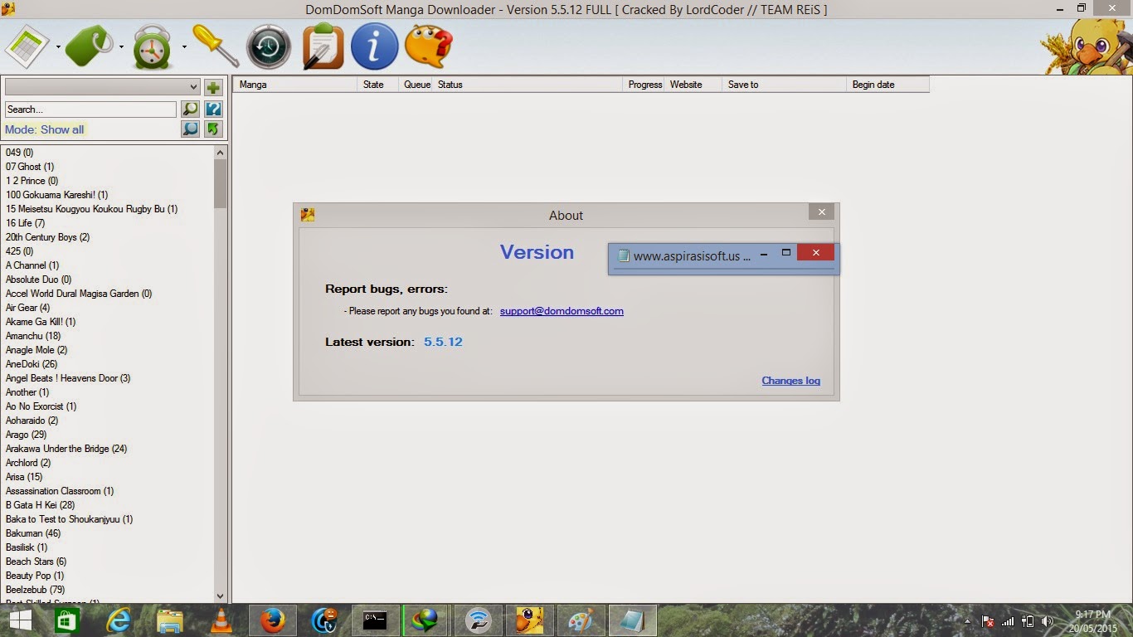Close the About dialog
Viewport: 1133px width, 637px height.
click(821, 212)
